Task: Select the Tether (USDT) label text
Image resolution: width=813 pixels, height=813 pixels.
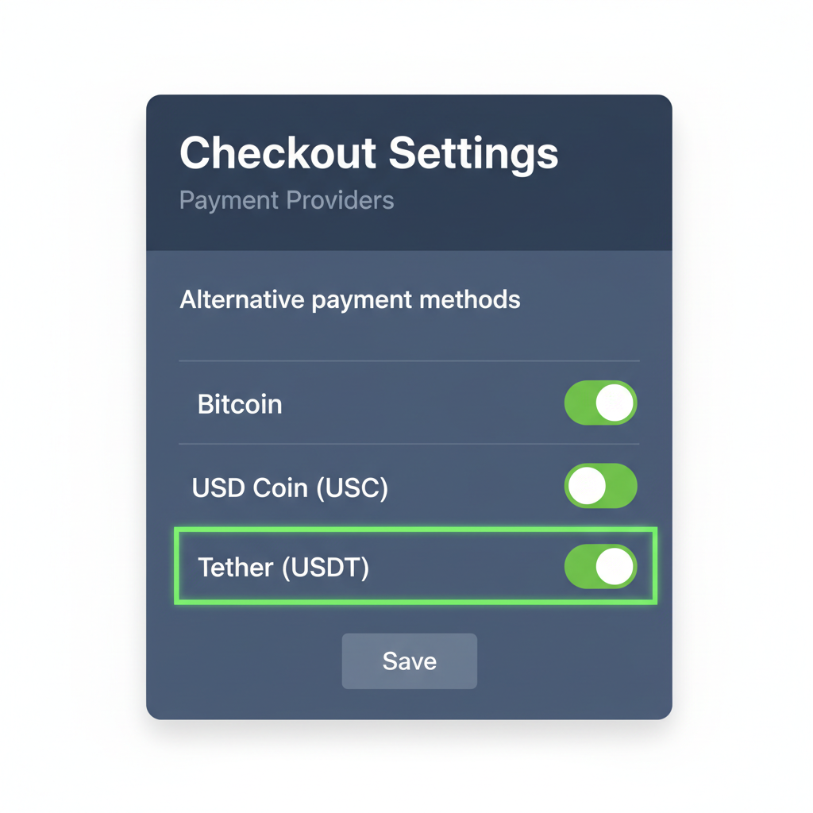Action: pos(283,568)
